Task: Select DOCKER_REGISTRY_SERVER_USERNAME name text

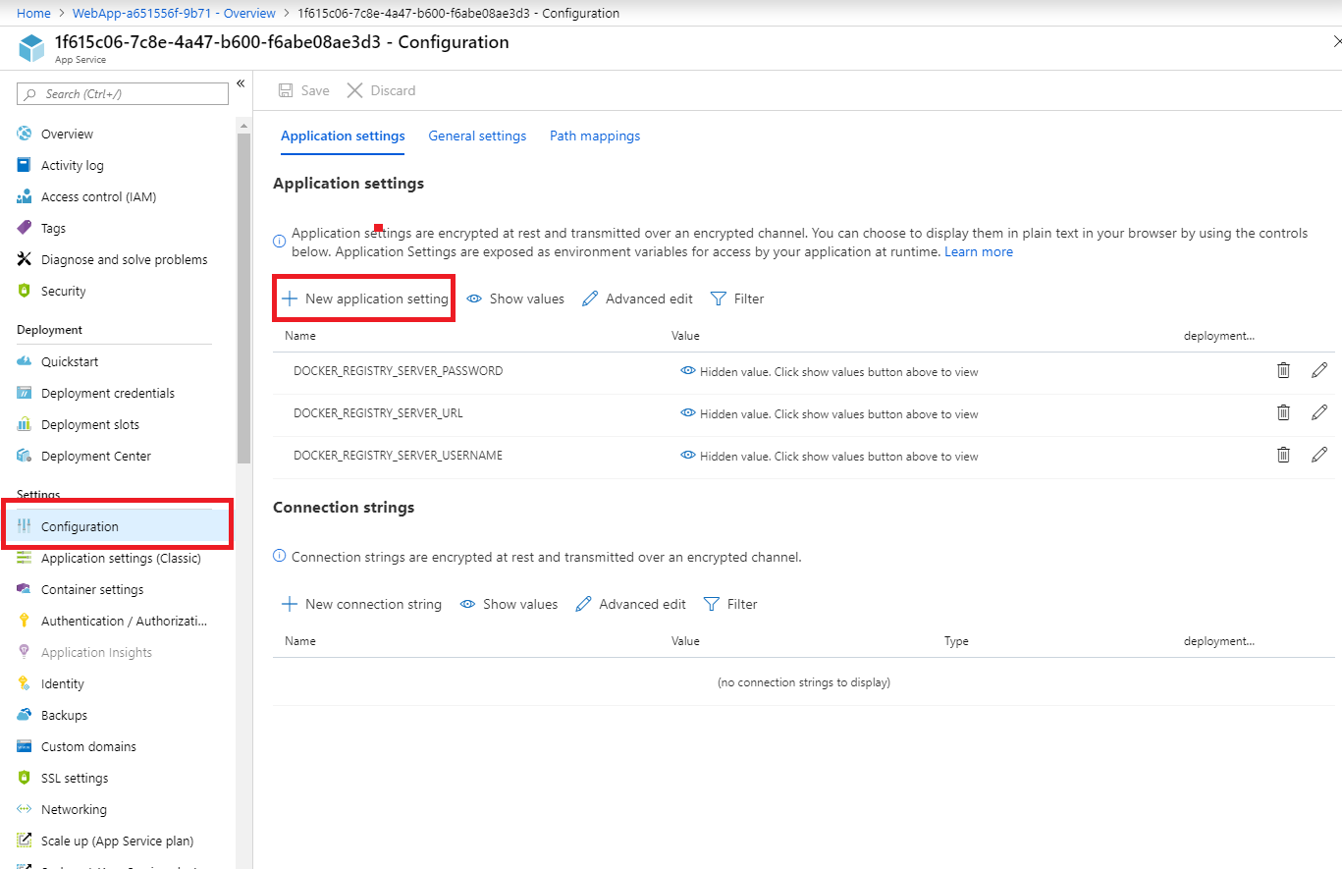Action: click(398, 456)
